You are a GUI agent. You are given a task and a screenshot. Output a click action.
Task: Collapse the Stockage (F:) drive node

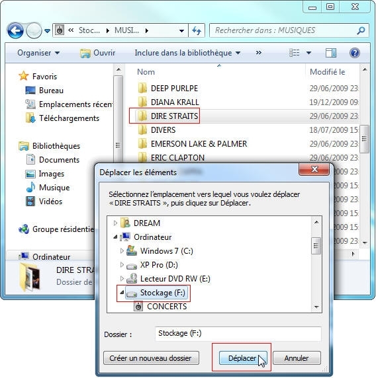122,292
